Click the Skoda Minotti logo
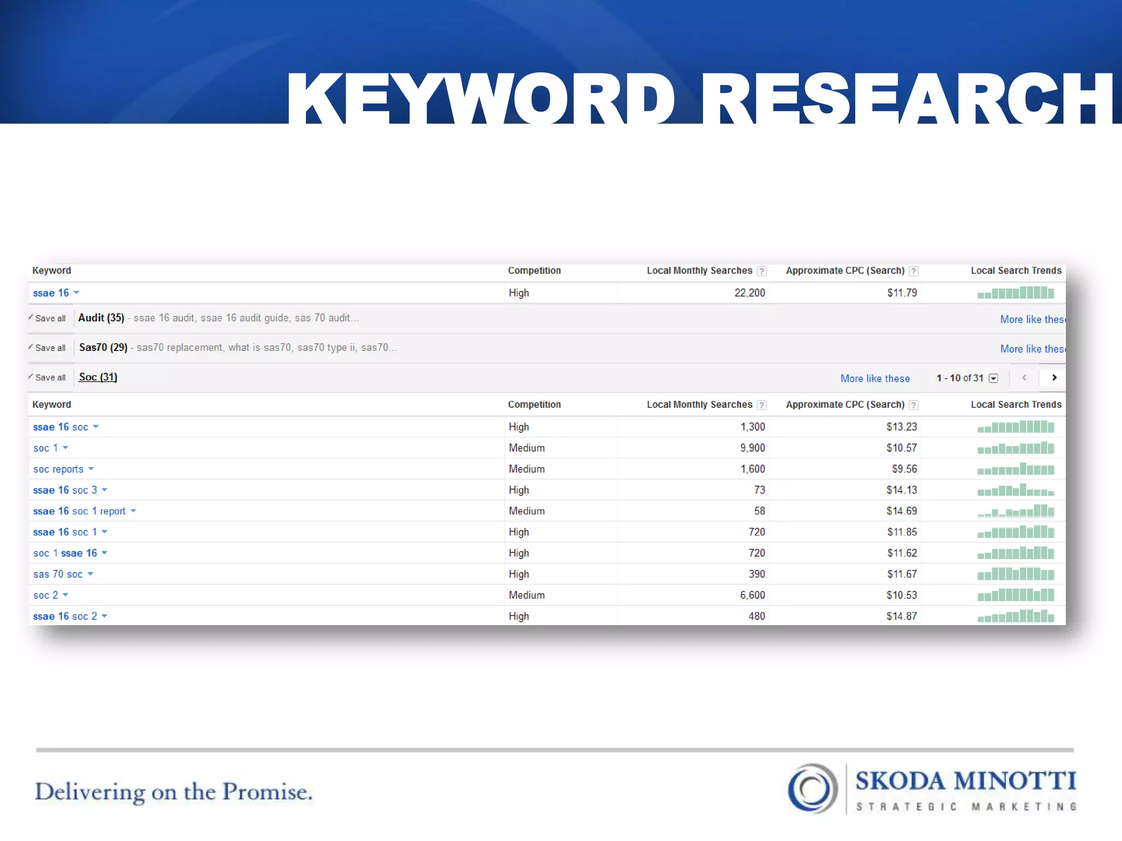Image resolution: width=1122 pixels, height=841 pixels. click(x=932, y=789)
